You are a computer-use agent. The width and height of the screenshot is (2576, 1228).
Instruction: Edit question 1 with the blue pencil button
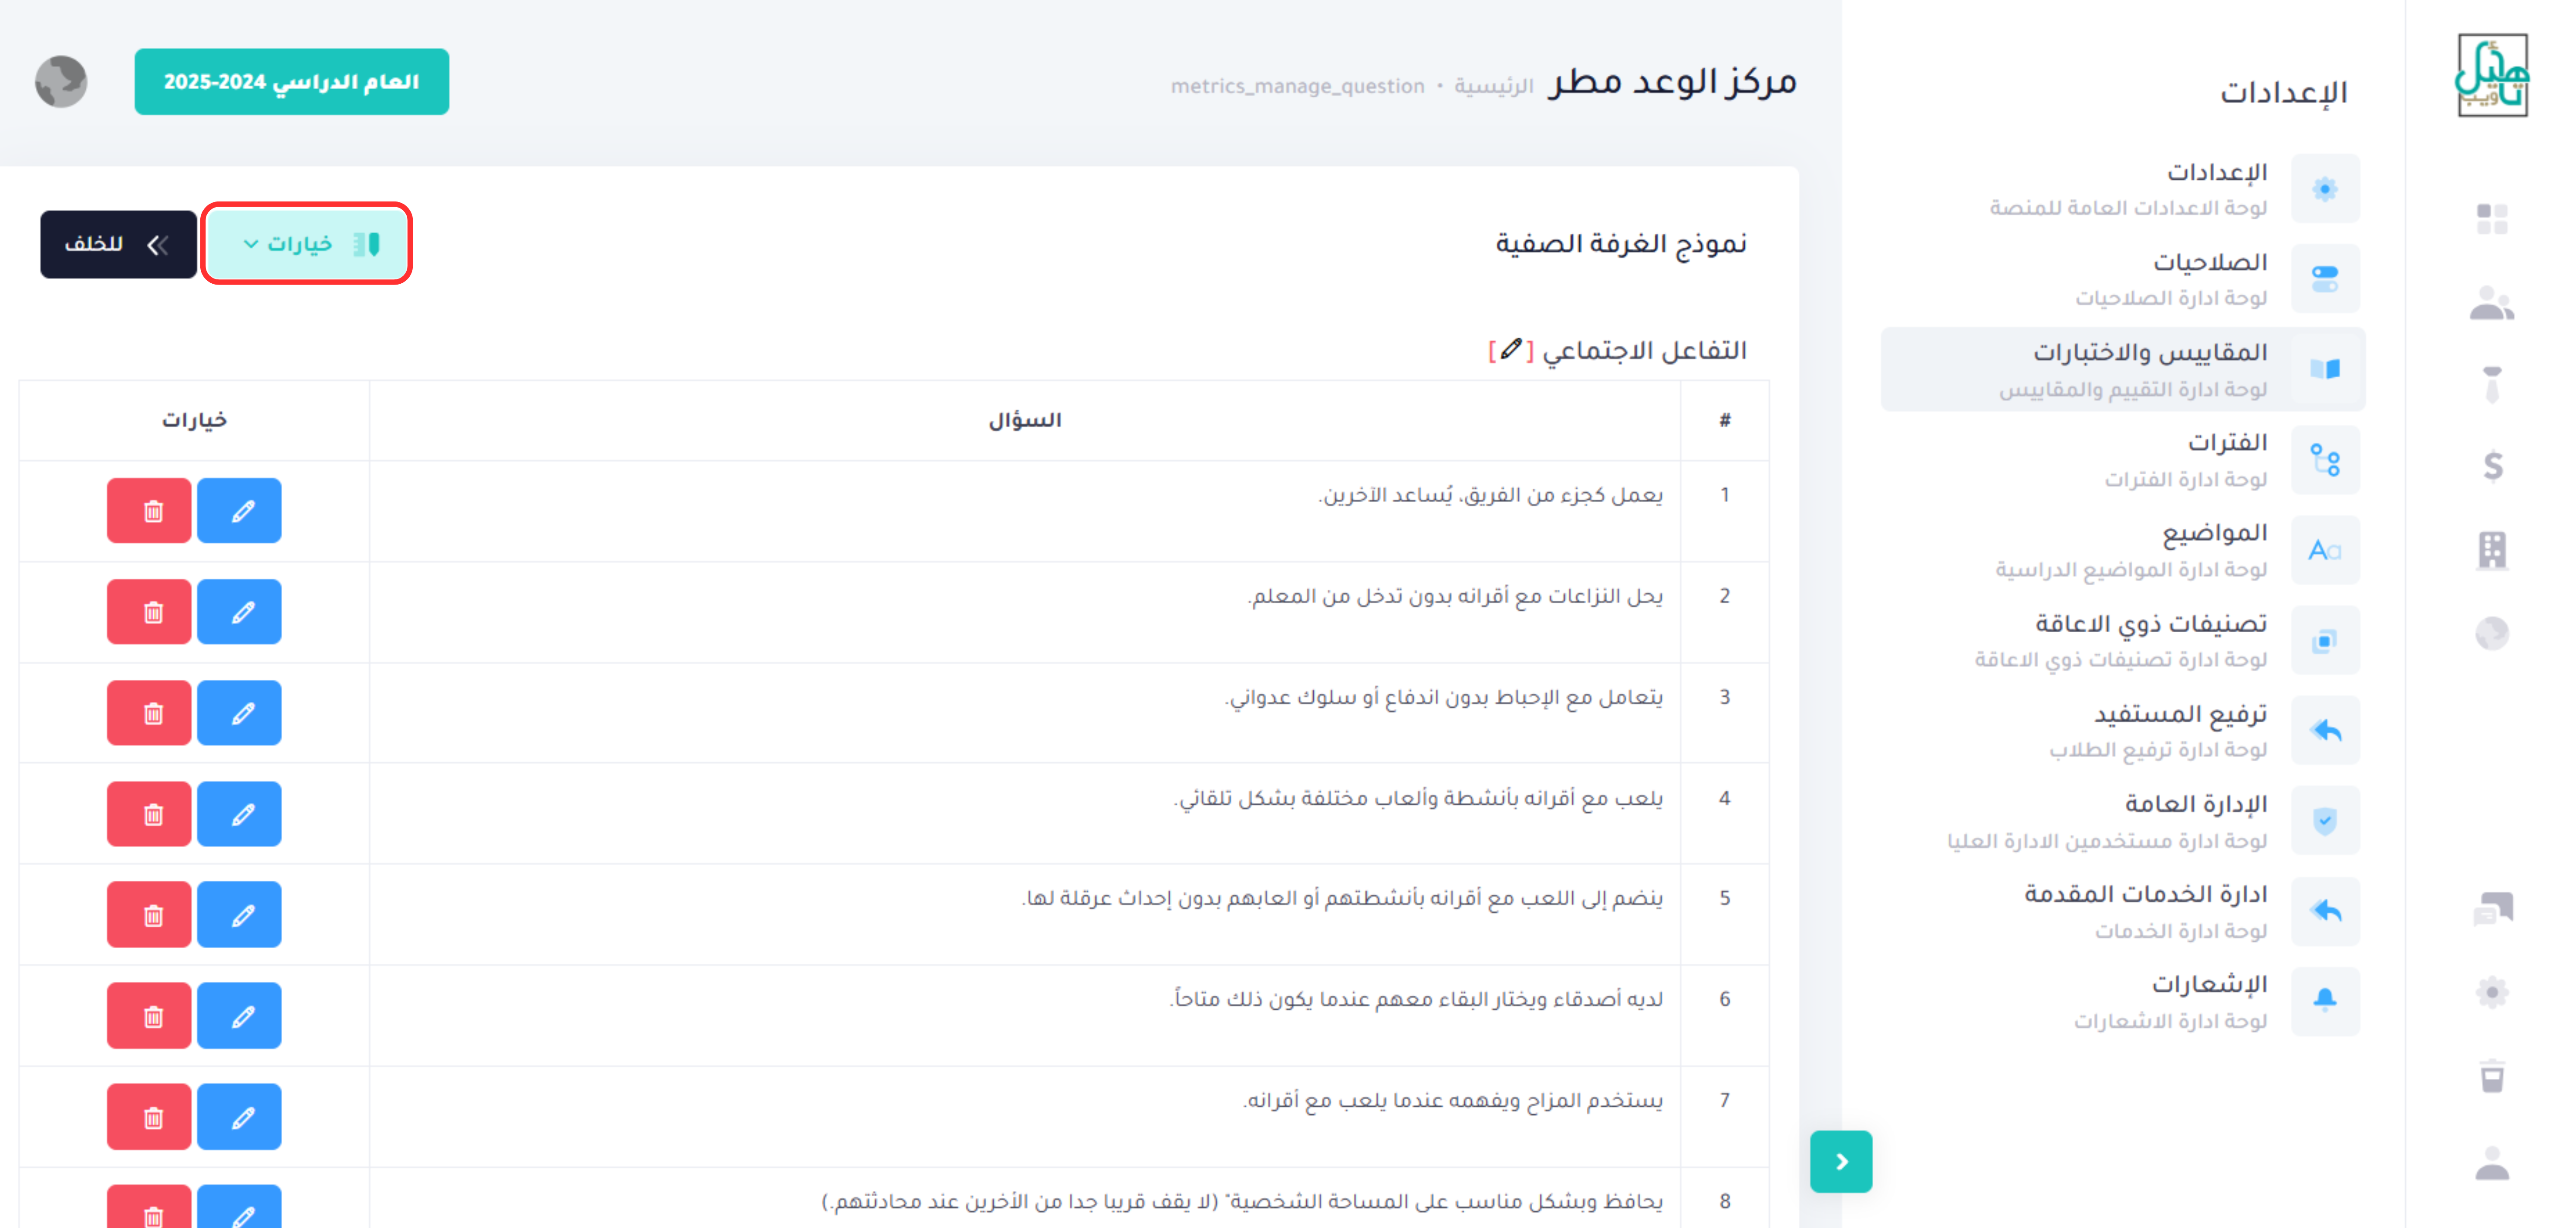[x=239, y=510]
